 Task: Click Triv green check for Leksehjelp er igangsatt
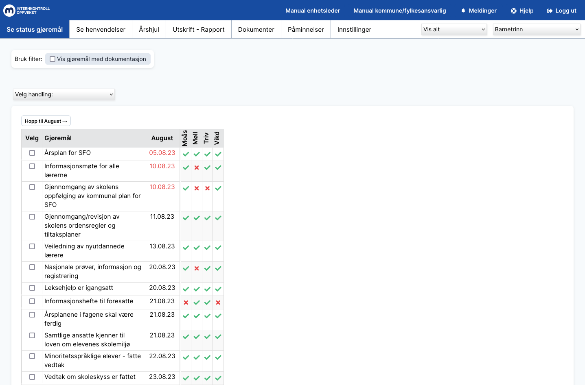point(208,289)
